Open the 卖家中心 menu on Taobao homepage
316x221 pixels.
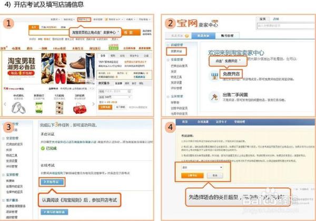pos(84,19)
